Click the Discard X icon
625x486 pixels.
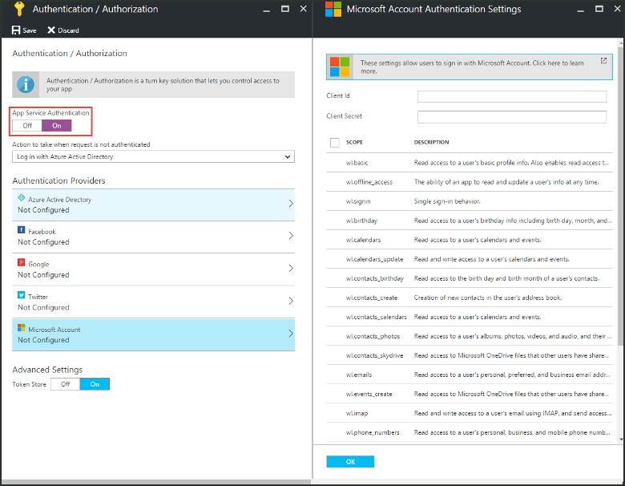click(x=51, y=30)
